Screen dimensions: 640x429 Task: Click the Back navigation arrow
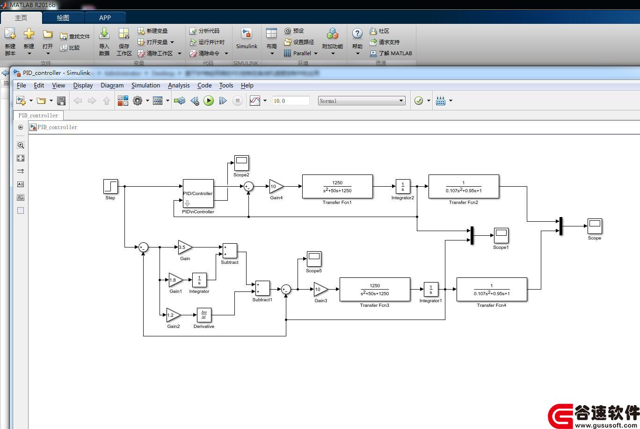pyautogui.click(x=78, y=101)
